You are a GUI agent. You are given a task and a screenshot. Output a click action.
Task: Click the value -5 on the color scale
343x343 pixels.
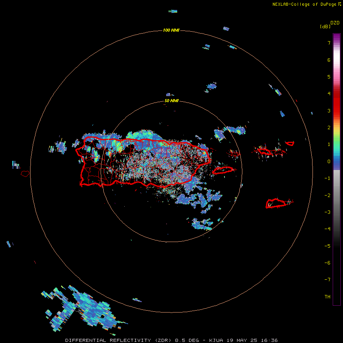coord(327,246)
